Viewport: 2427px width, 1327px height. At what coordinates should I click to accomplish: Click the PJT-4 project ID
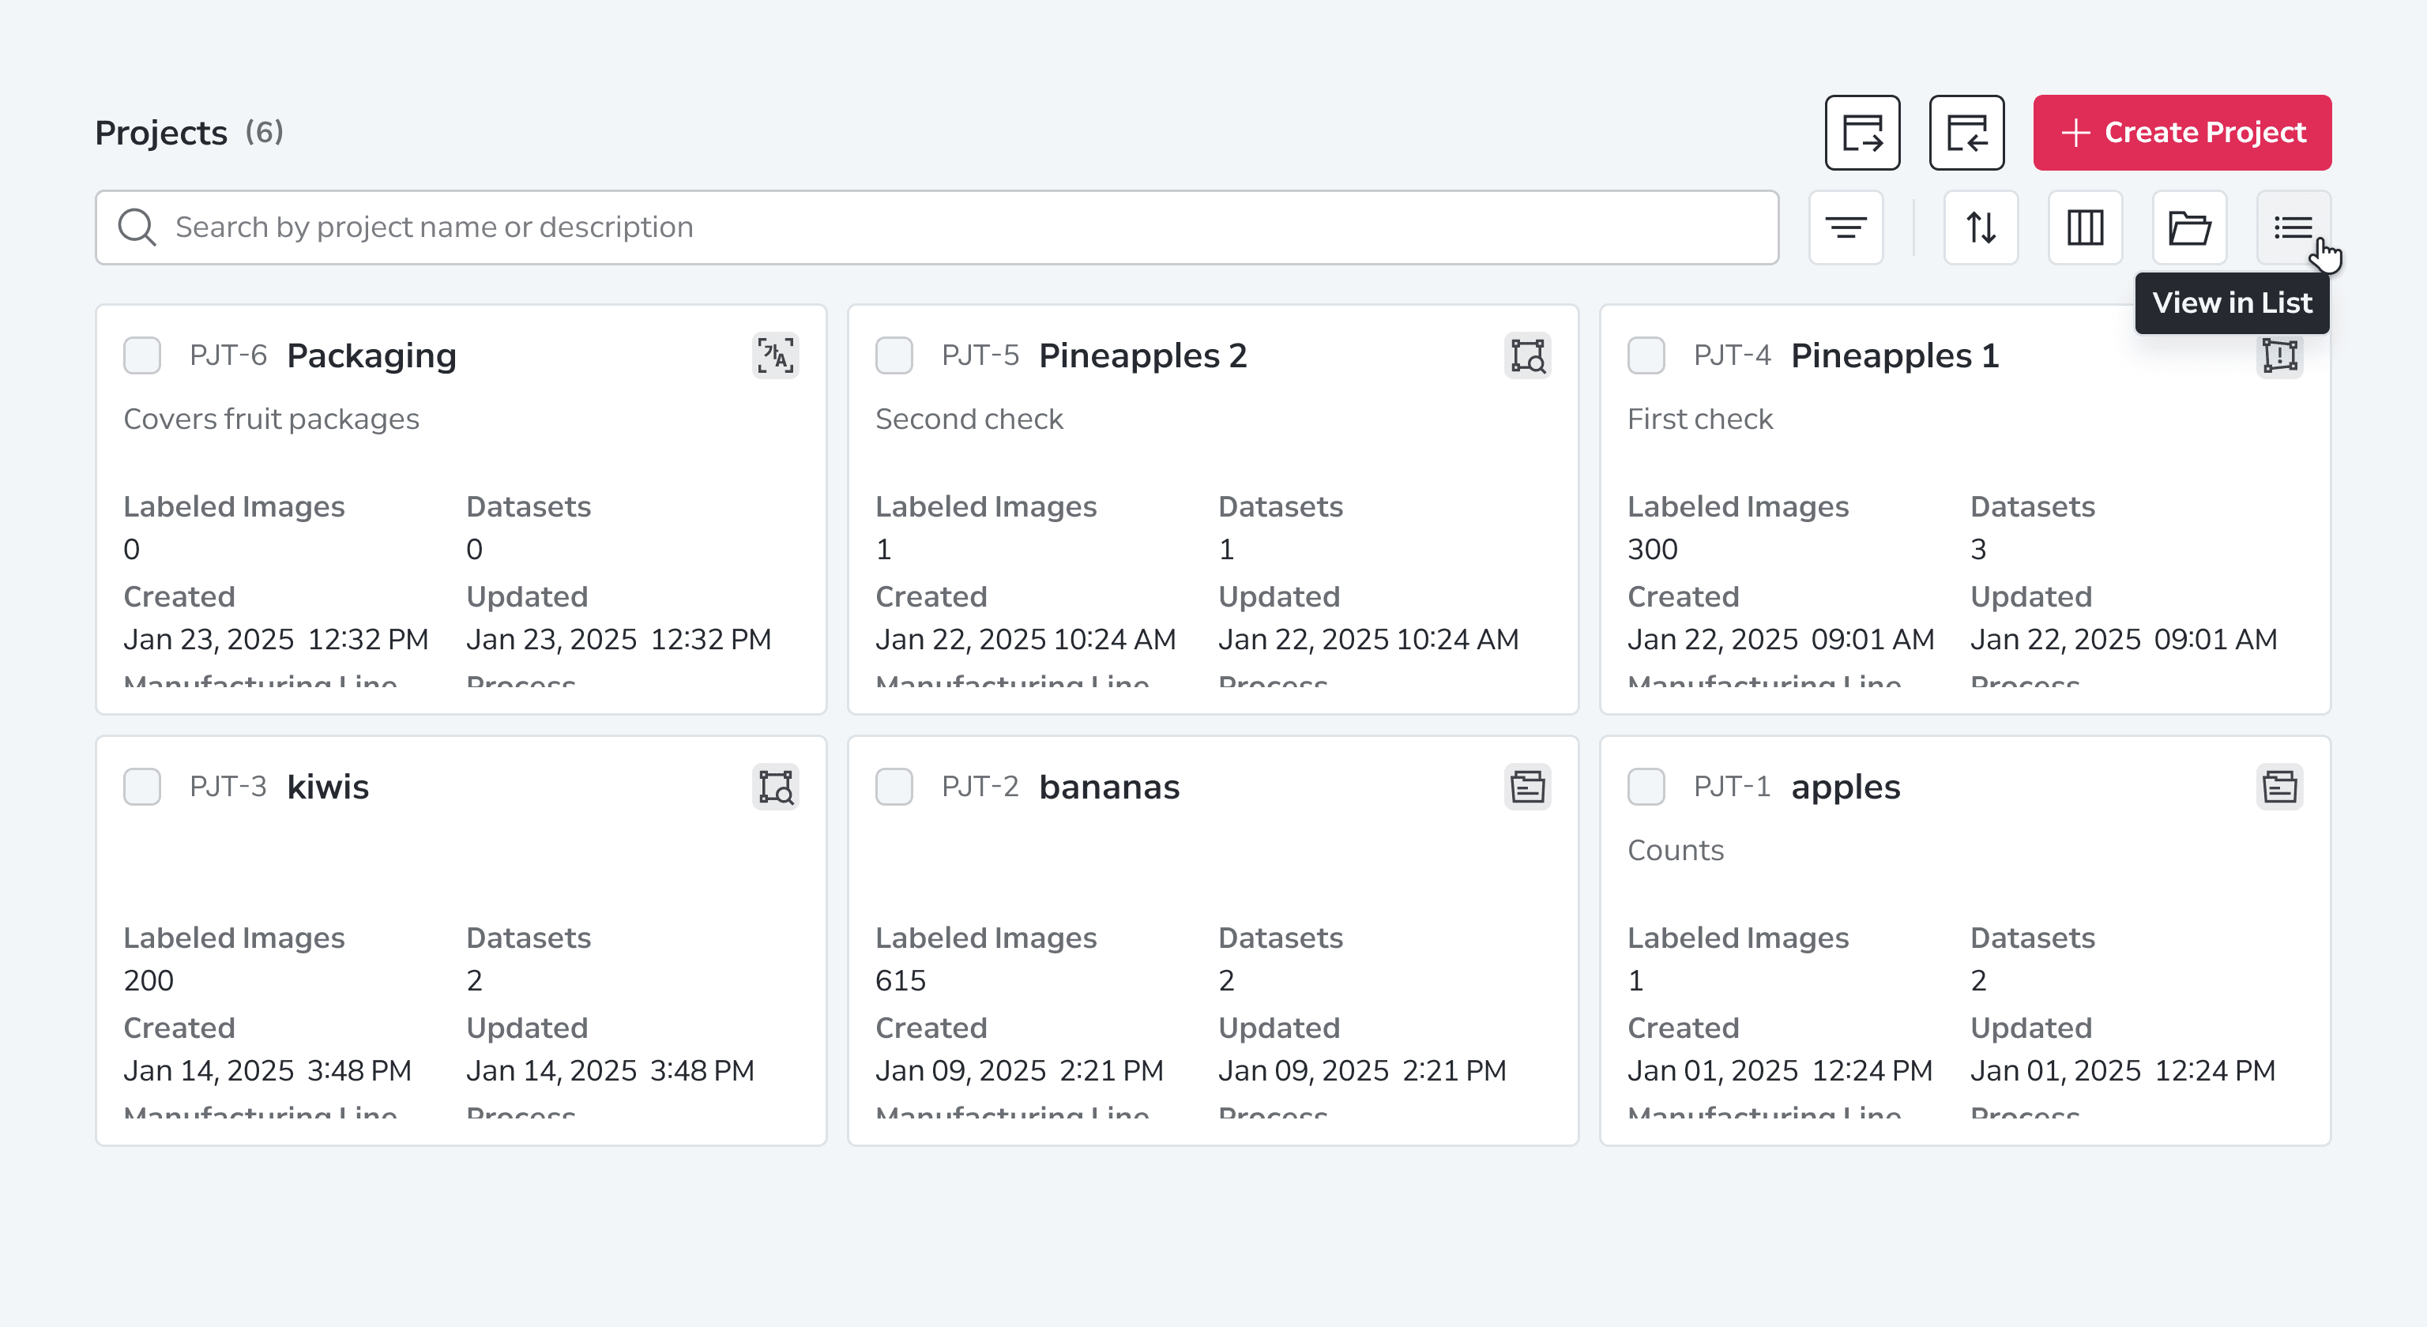pos(1732,356)
